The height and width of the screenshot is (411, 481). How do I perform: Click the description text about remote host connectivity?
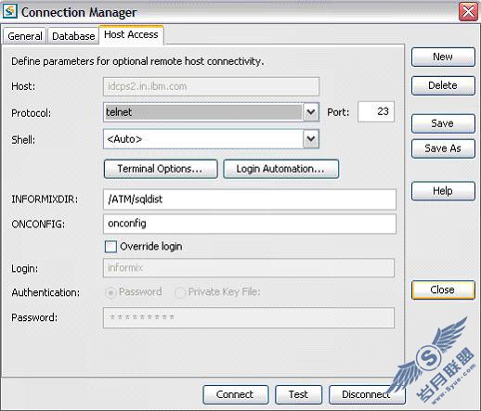click(137, 61)
